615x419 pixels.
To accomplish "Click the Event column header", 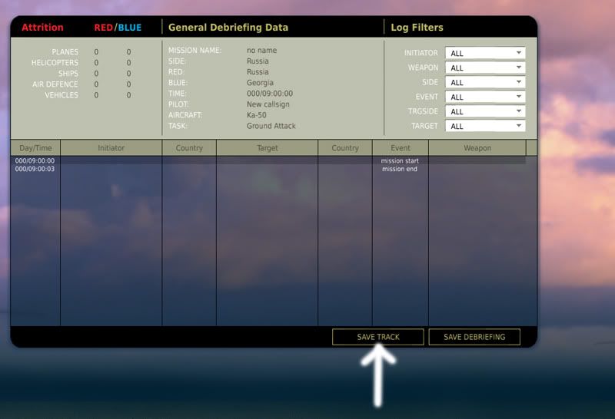I will point(400,148).
